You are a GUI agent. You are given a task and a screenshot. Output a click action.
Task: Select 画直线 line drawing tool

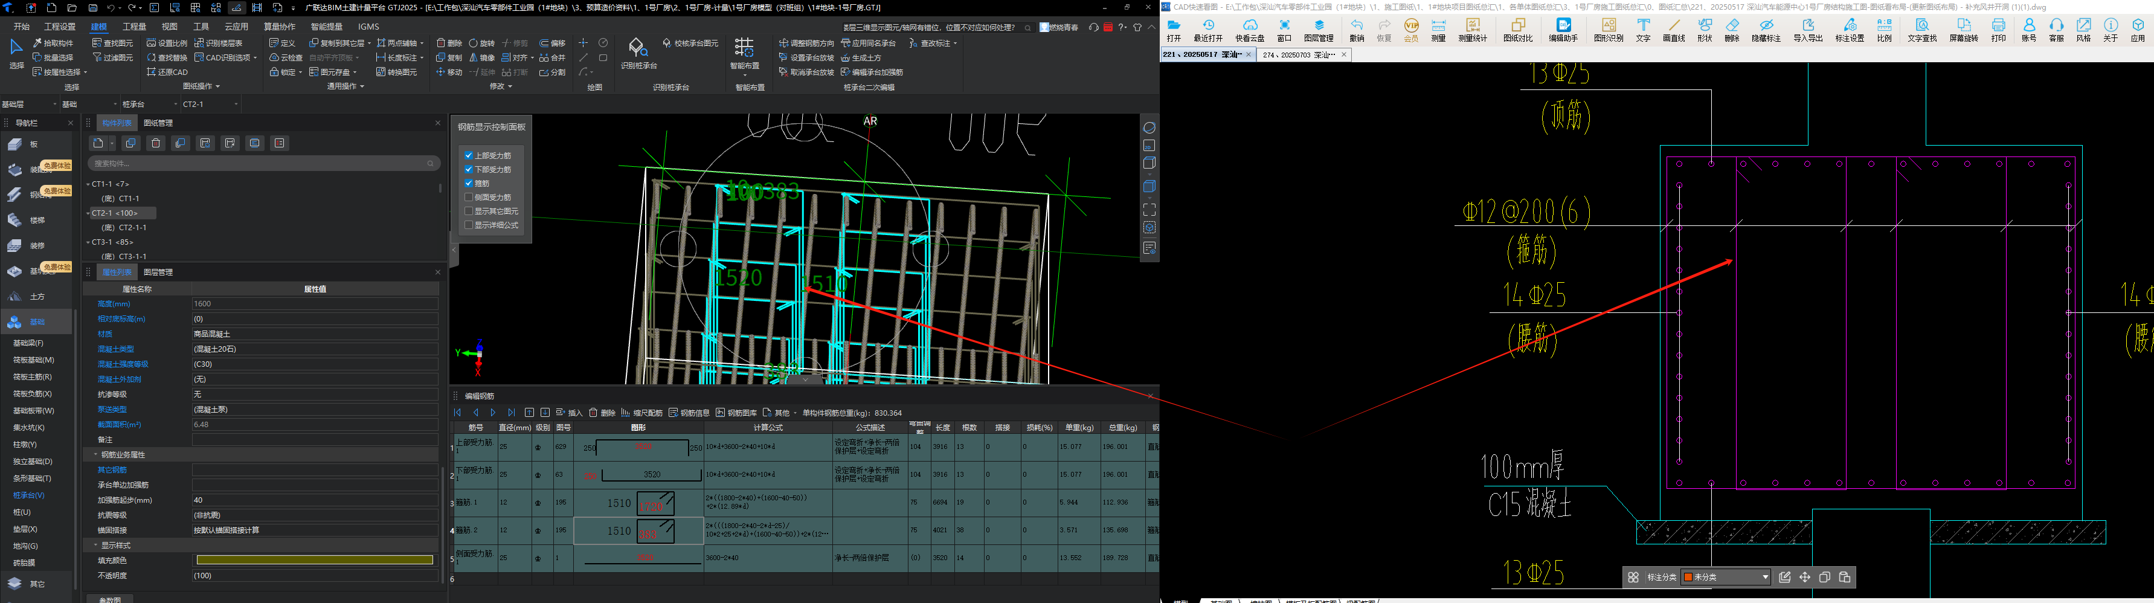point(1673,30)
